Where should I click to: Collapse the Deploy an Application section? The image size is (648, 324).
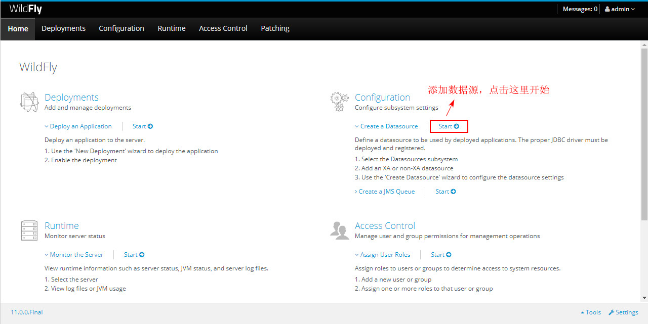[x=78, y=126]
